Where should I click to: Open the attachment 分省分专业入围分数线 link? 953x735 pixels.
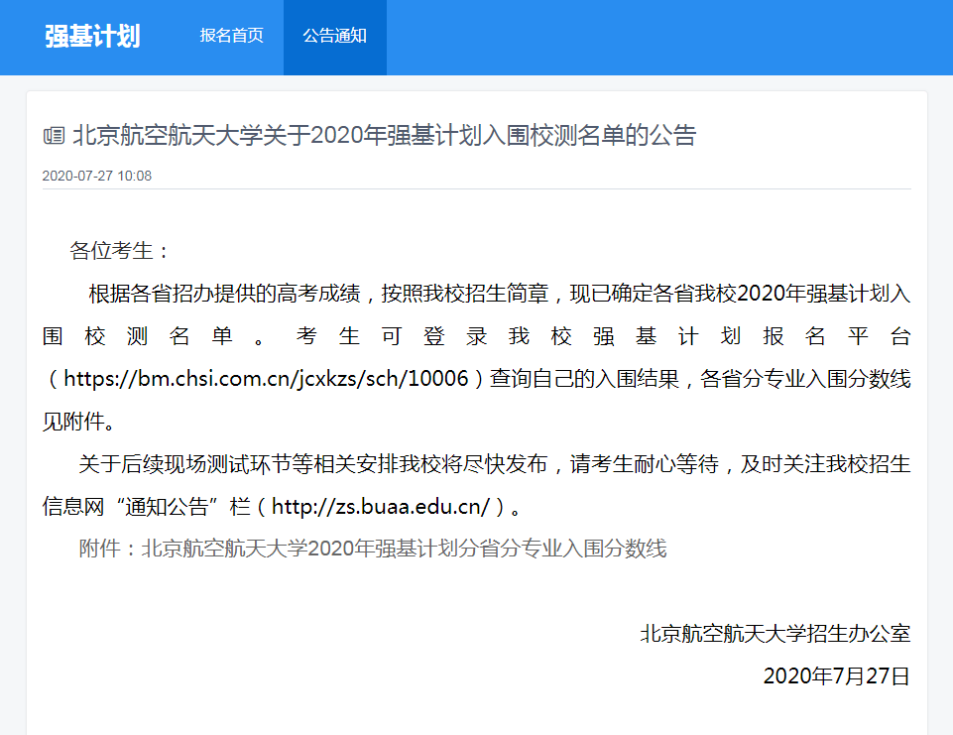(404, 549)
